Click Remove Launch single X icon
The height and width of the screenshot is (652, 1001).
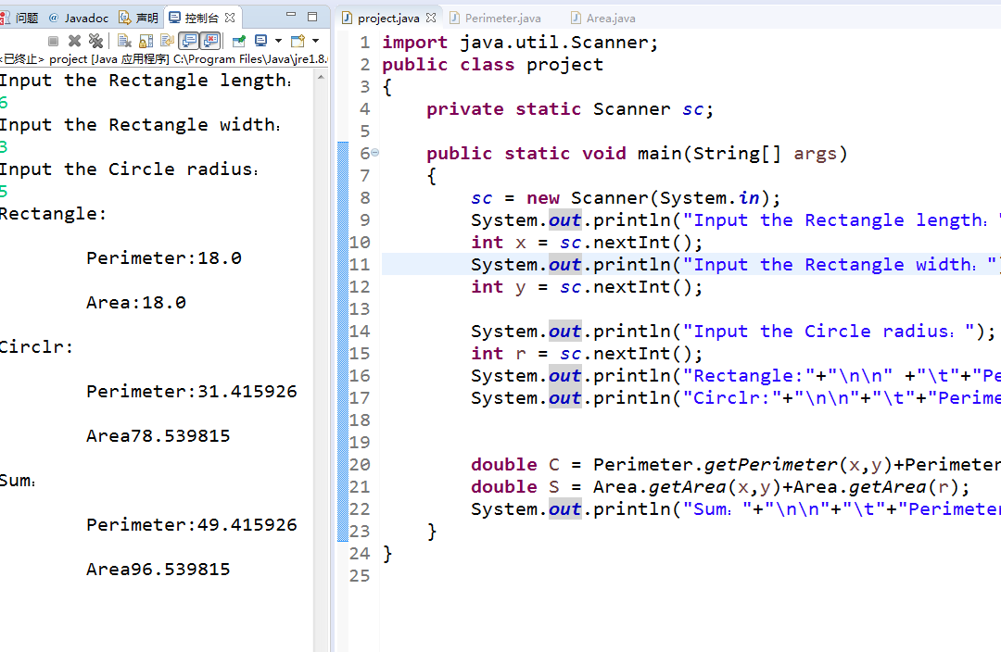[75, 42]
